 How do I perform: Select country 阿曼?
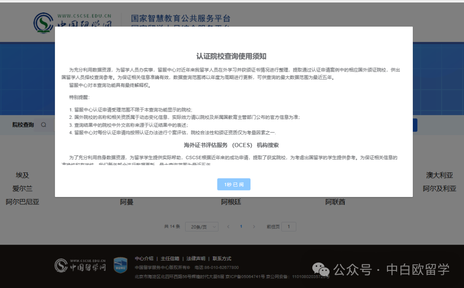(x=127, y=202)
